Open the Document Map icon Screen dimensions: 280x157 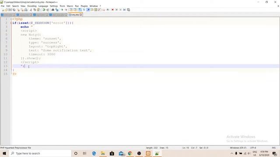[96, 10]
